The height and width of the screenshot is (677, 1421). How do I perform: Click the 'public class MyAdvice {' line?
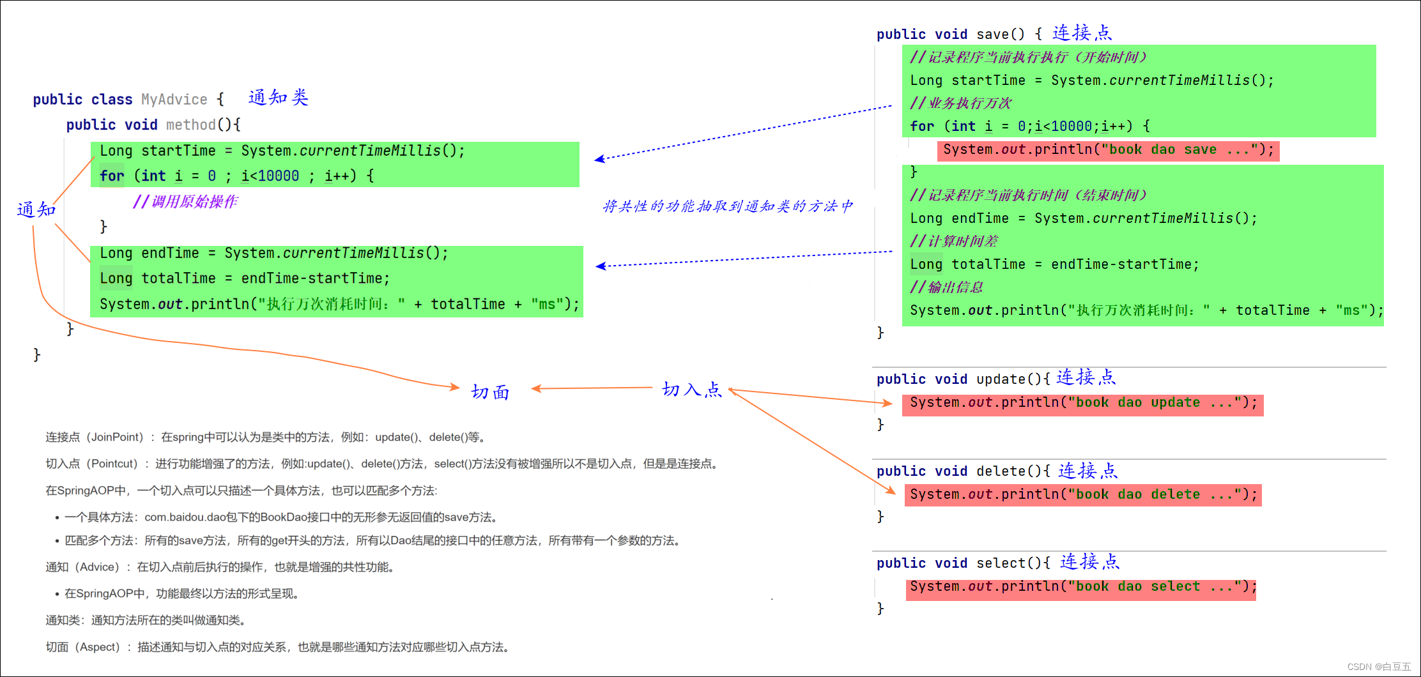point(128,100)
